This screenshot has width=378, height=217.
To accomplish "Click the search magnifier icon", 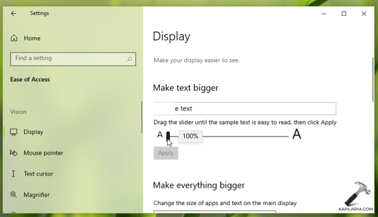I will (x=129, y=59).
